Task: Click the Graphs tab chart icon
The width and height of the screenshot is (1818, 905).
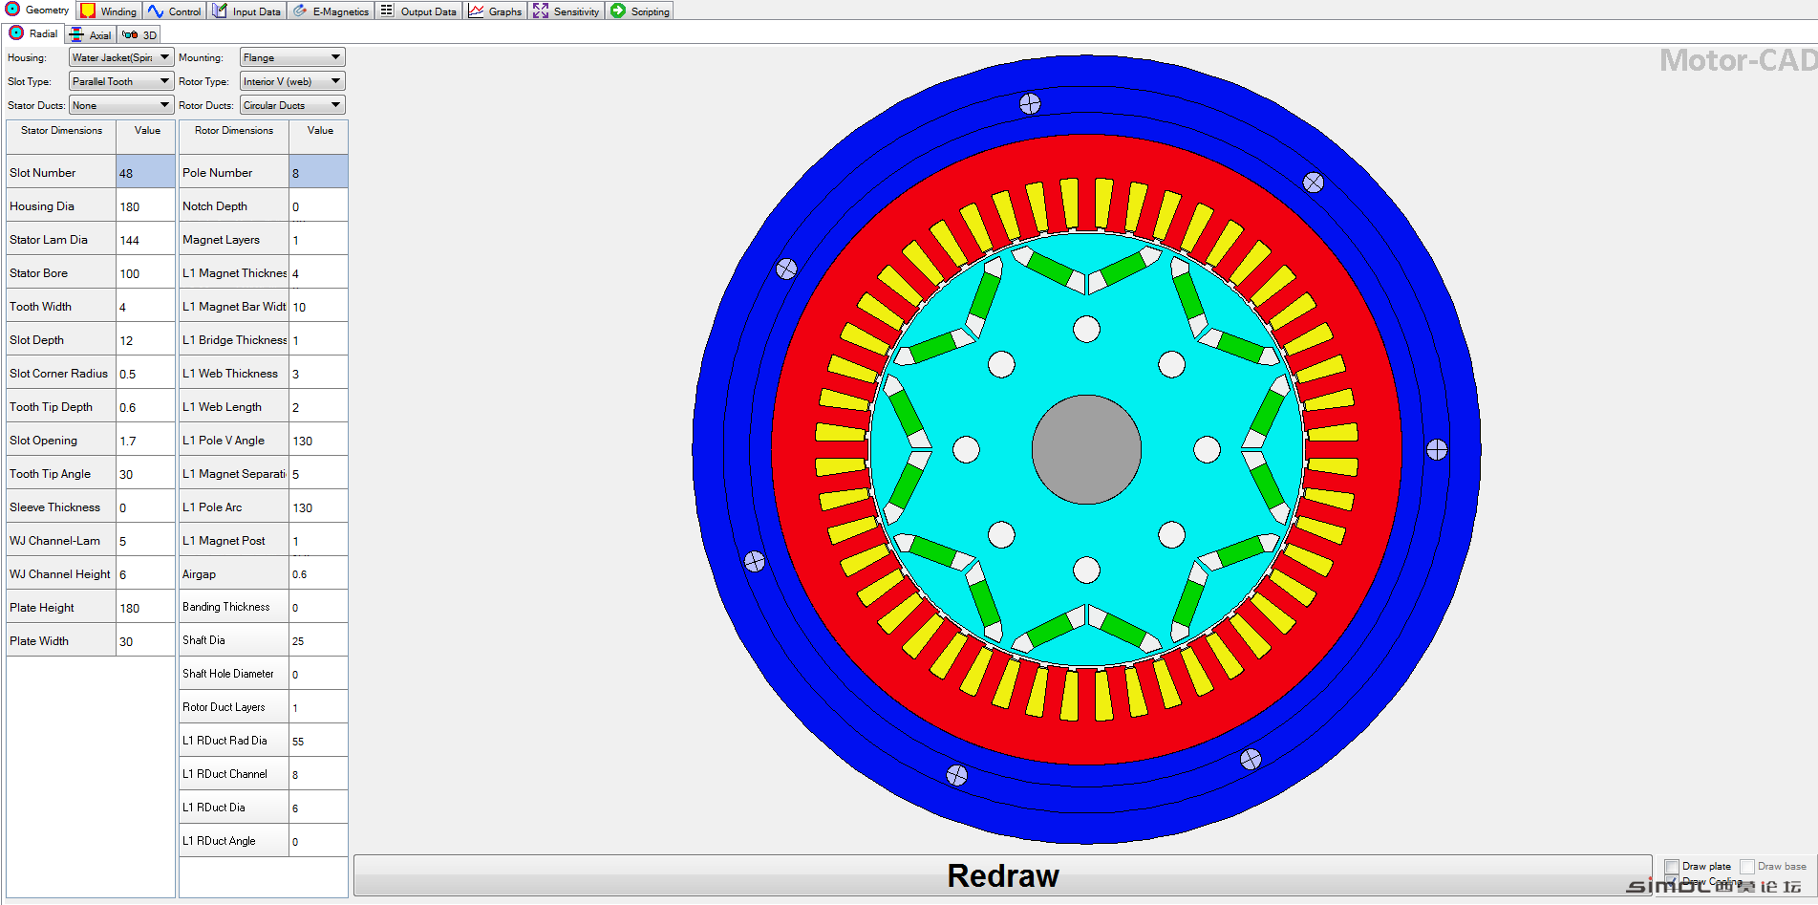Action: (476, 11)
